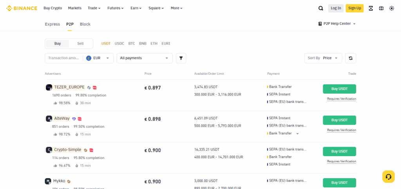Click the AlteWay red Pro badge

point(79,119)
